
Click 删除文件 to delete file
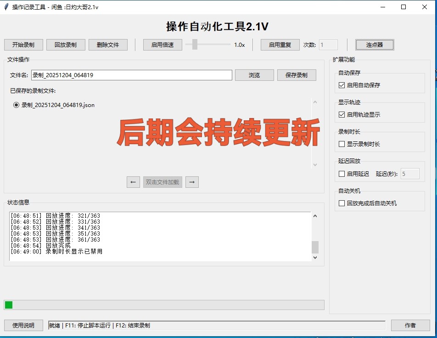coord(108,45)
